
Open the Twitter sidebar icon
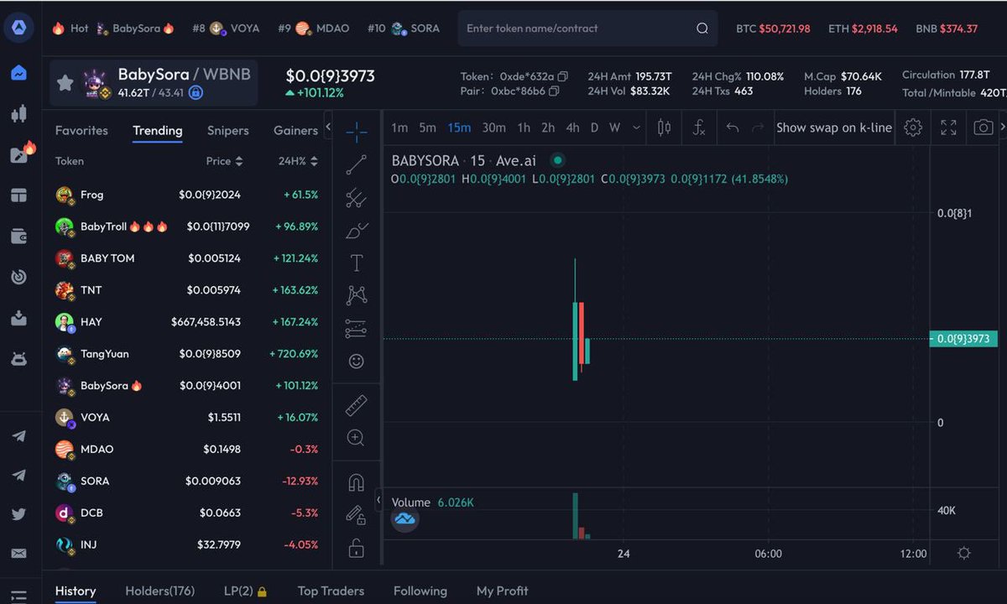click(x=18, y=514)
